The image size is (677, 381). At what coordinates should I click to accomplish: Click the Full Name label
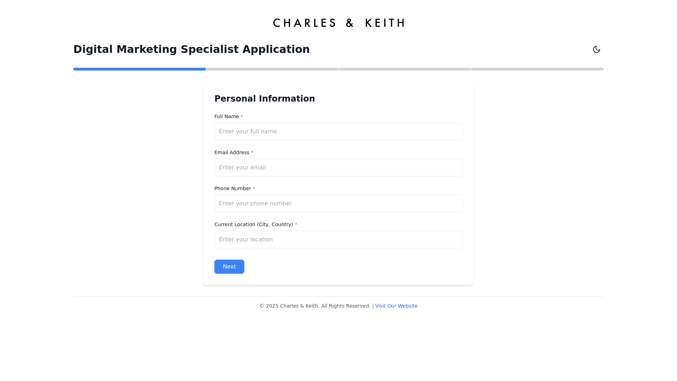pos(226,116)
